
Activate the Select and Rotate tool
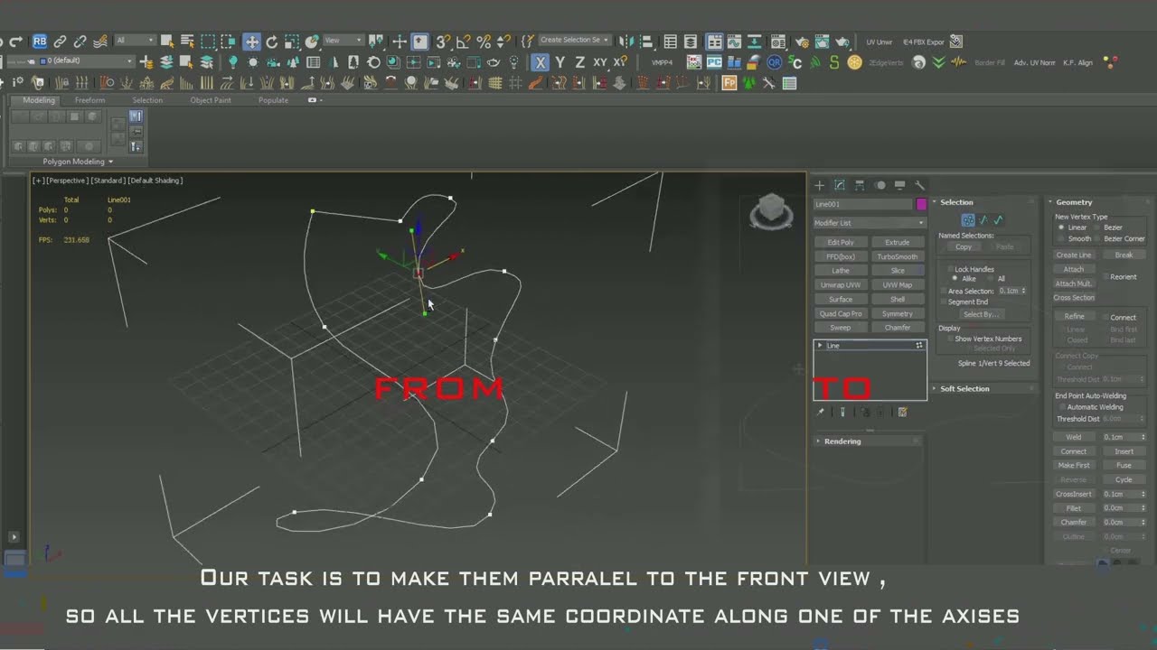(272, 42)
